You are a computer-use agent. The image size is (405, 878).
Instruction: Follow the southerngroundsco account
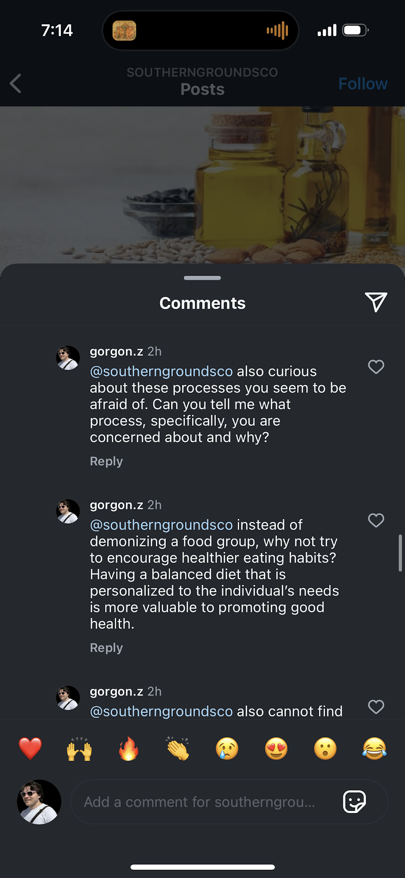(x=362, y=84)
